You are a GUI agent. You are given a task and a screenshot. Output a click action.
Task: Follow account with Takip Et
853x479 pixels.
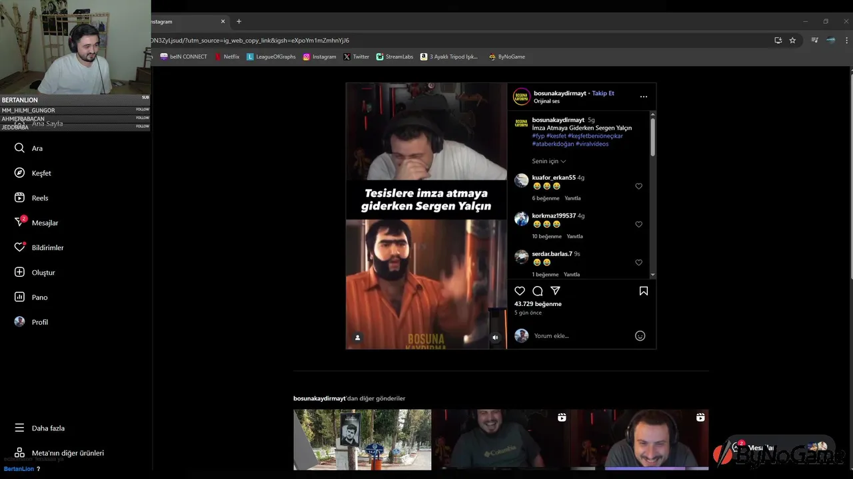tap(603, 93)
